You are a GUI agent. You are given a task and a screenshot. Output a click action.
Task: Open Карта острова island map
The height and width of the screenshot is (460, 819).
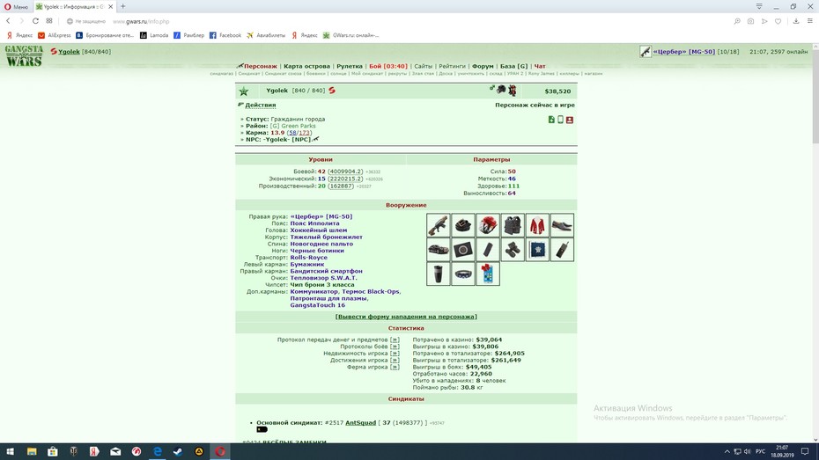[x=306, y=66]
